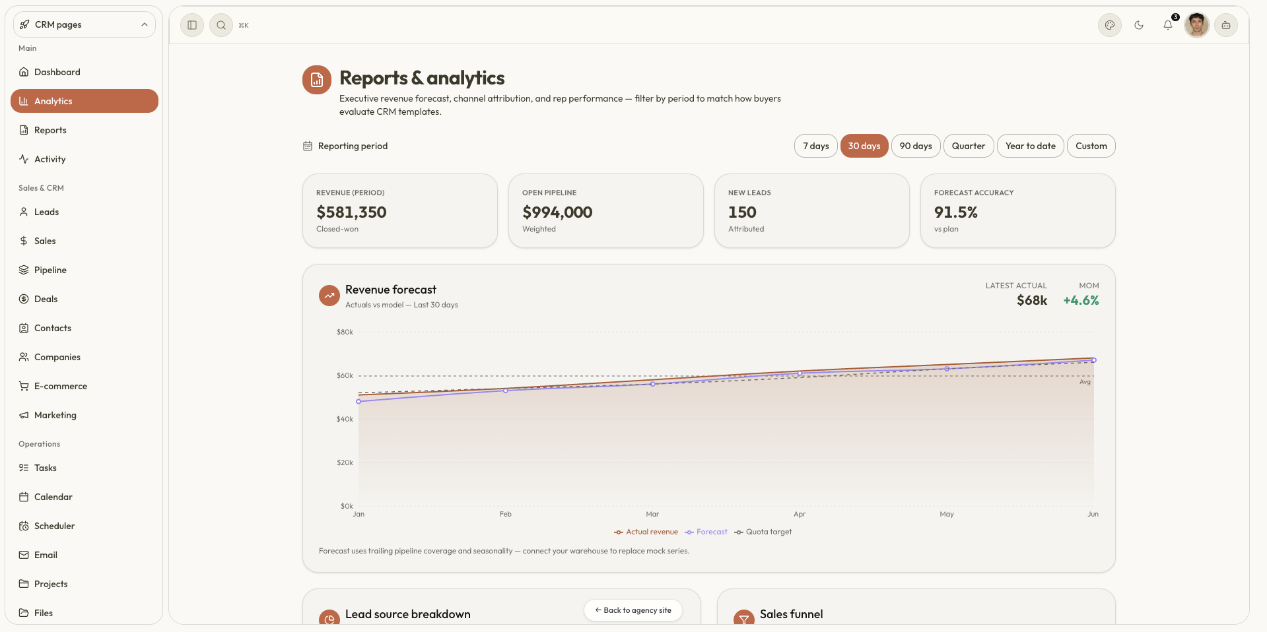Select the 7 days period
This screenshot has height=632, width=1267.
point(816,146)
